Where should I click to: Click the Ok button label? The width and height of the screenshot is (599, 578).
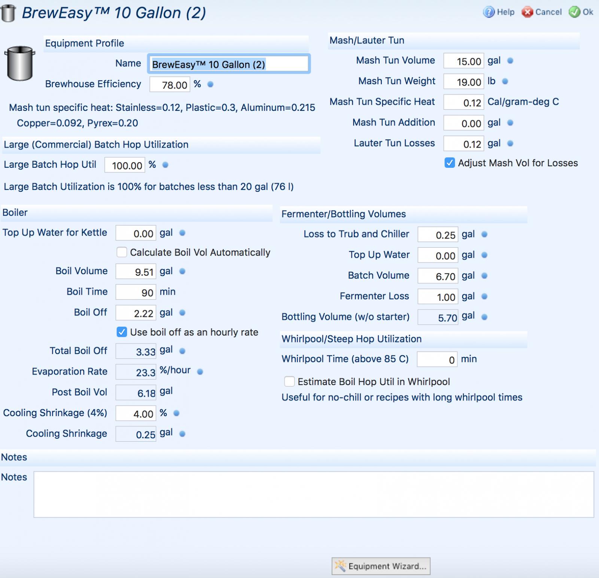point(588,12)
